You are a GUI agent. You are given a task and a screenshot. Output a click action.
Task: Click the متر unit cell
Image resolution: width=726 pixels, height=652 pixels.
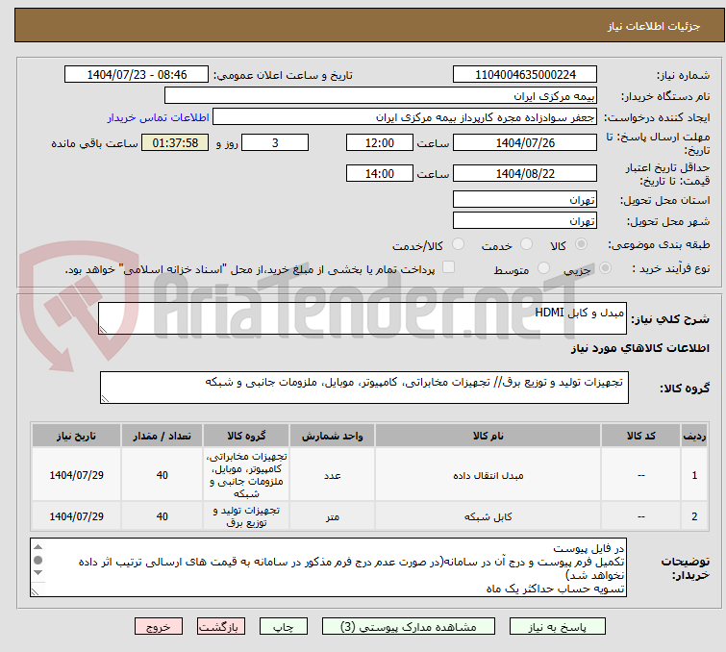click(332, 516)
